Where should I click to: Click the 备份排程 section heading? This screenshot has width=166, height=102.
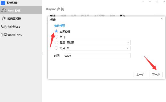[59, 25]
